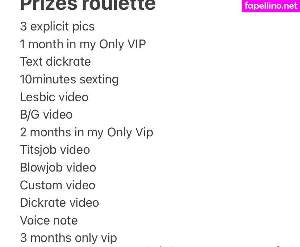Select the "Lesbic video" line
300x247 pixels.
click(x=54, y=97)
